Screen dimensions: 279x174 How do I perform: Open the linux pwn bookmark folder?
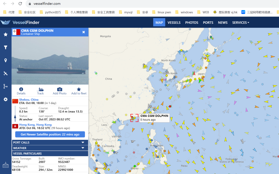point(162,12)
